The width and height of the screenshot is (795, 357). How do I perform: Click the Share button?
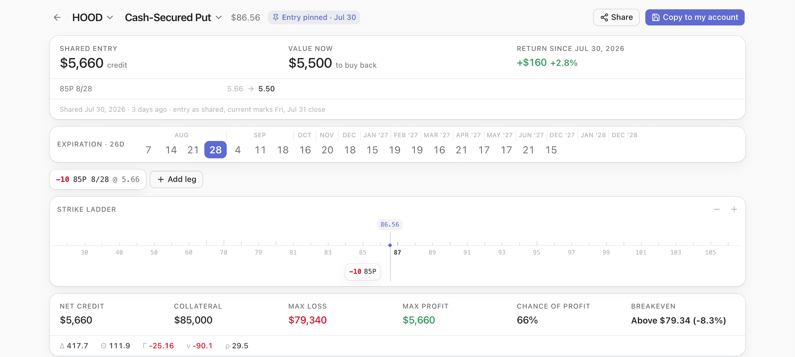click(616, 17)
